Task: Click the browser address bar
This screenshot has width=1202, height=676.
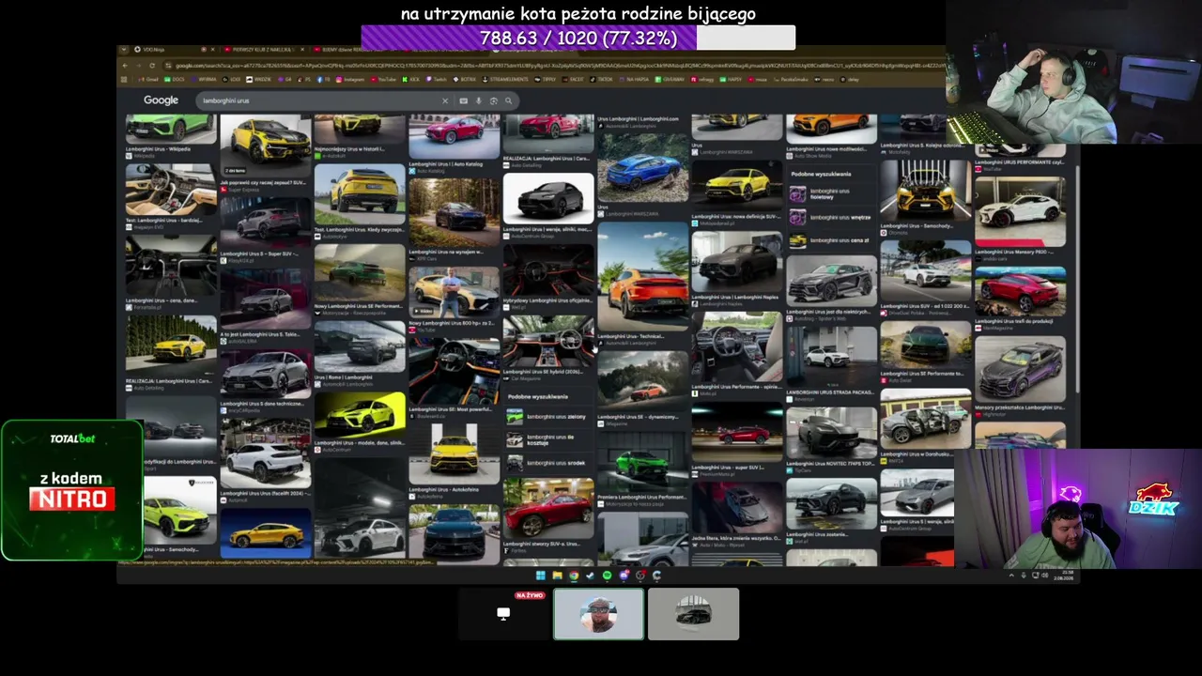Action: (x=554, y=66)
